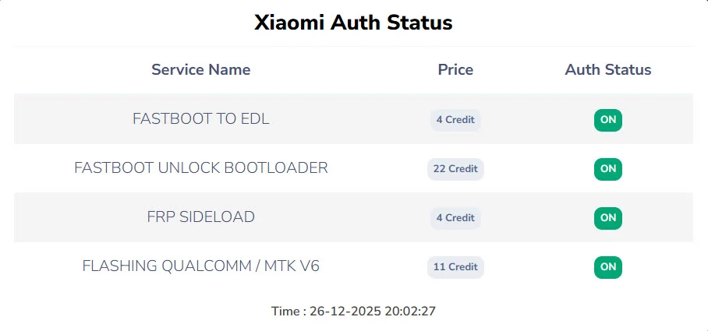Toggle ON status for FLASHING QUALCOMM / MTK V6
Screen dimensions: 708x331
coord(608,267)
